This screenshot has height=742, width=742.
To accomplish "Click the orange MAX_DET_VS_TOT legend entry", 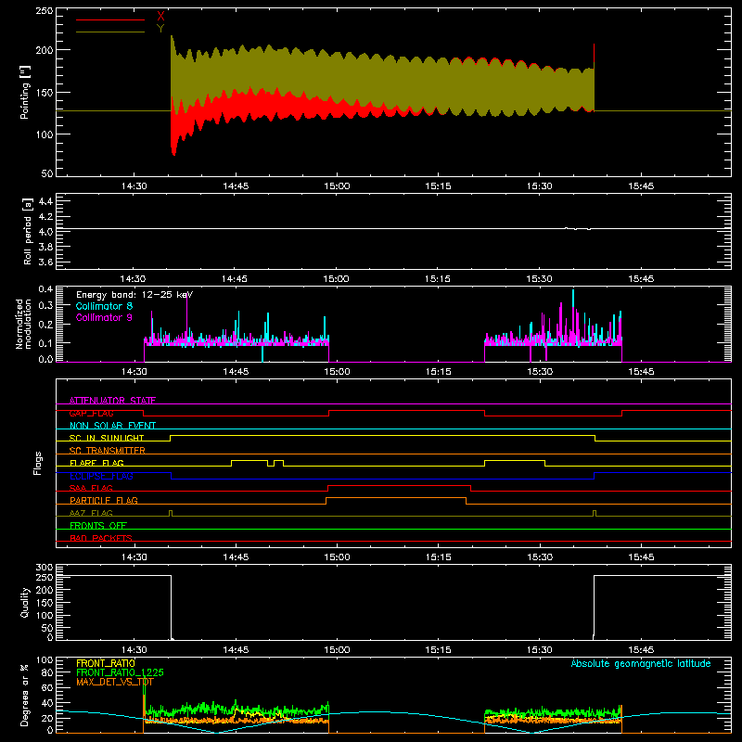I will [x=114, y=682].
